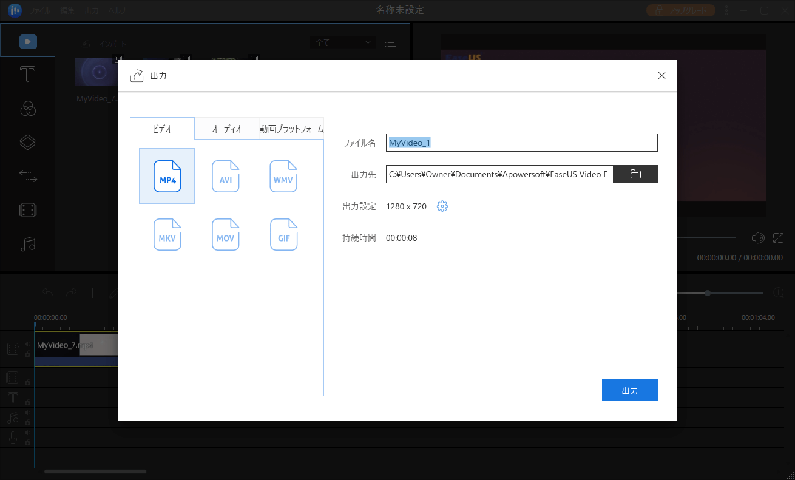Screen dimensions: 795x480
Task: Click the main video track film icon
Action: point(13,349)
